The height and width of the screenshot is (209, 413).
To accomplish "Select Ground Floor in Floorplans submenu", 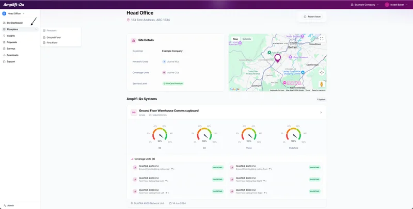I will [x=53, y=38].
